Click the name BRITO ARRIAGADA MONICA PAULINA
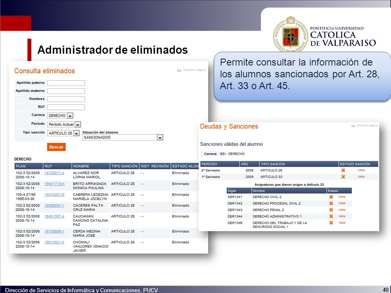The image size is (391, 293). coord(90,186)
